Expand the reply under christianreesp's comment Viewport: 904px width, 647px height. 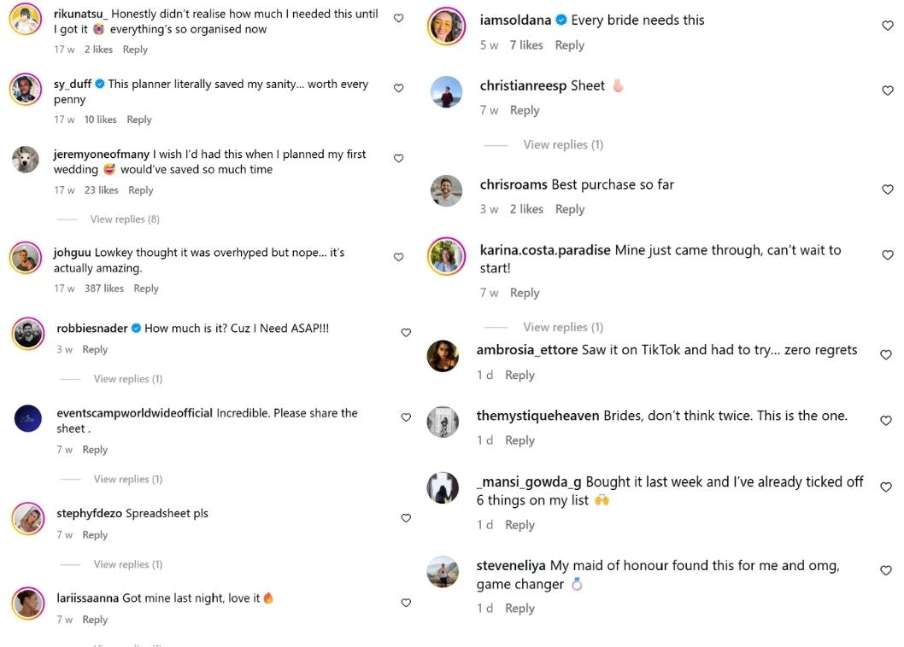563,145
